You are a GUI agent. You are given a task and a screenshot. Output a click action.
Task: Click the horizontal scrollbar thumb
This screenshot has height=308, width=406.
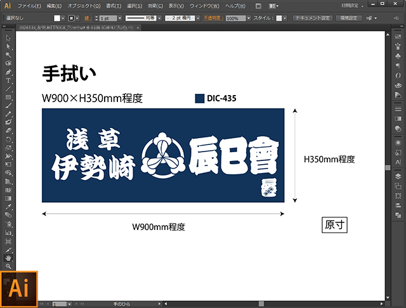click(x=261, y=304)
